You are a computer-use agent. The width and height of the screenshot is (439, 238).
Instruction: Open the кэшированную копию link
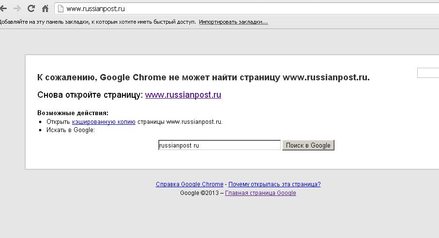click(104, 122)
